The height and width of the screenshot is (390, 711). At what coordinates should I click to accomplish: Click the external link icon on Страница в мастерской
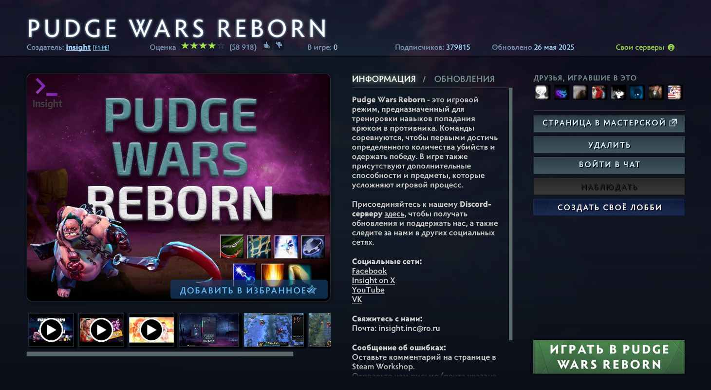coord(673,123)
